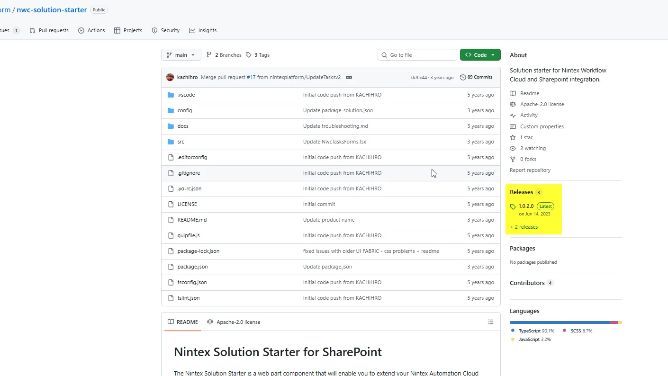This screenshot has height=376, width=668.
Task: Click the .editorconfig file icon
Action: point(171,157)
